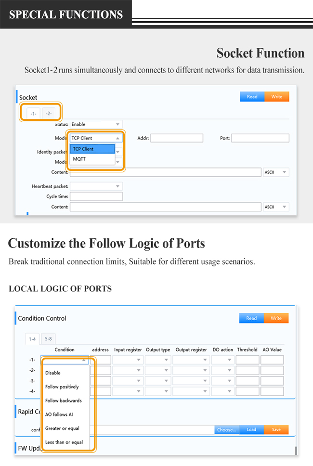Select AO follows AI condition
The height and width of the screenshot is (466, 313).
click(59, 414)
